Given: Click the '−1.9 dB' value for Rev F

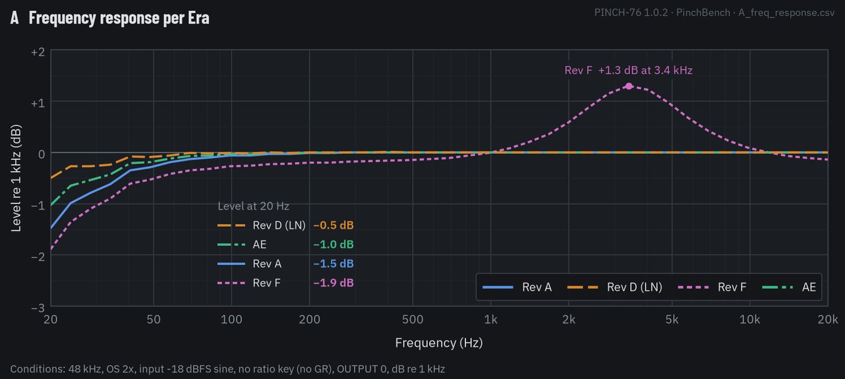Looking at the screenshot, I should pyautogui.click(x=333, y=283).
